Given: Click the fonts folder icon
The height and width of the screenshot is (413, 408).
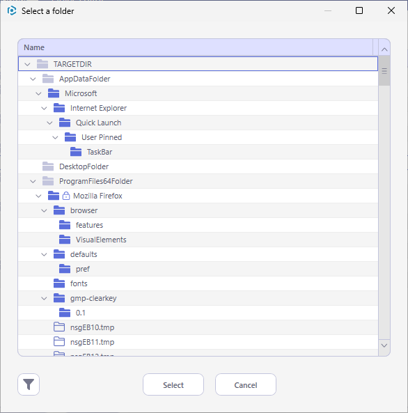Looking at the screenshot, I should coord(59,283).
